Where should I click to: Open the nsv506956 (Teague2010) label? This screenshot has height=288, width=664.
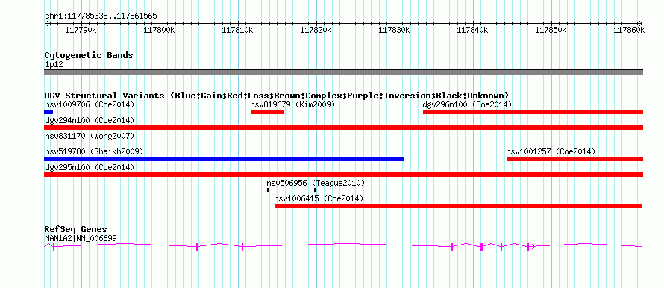click(316, 183)
